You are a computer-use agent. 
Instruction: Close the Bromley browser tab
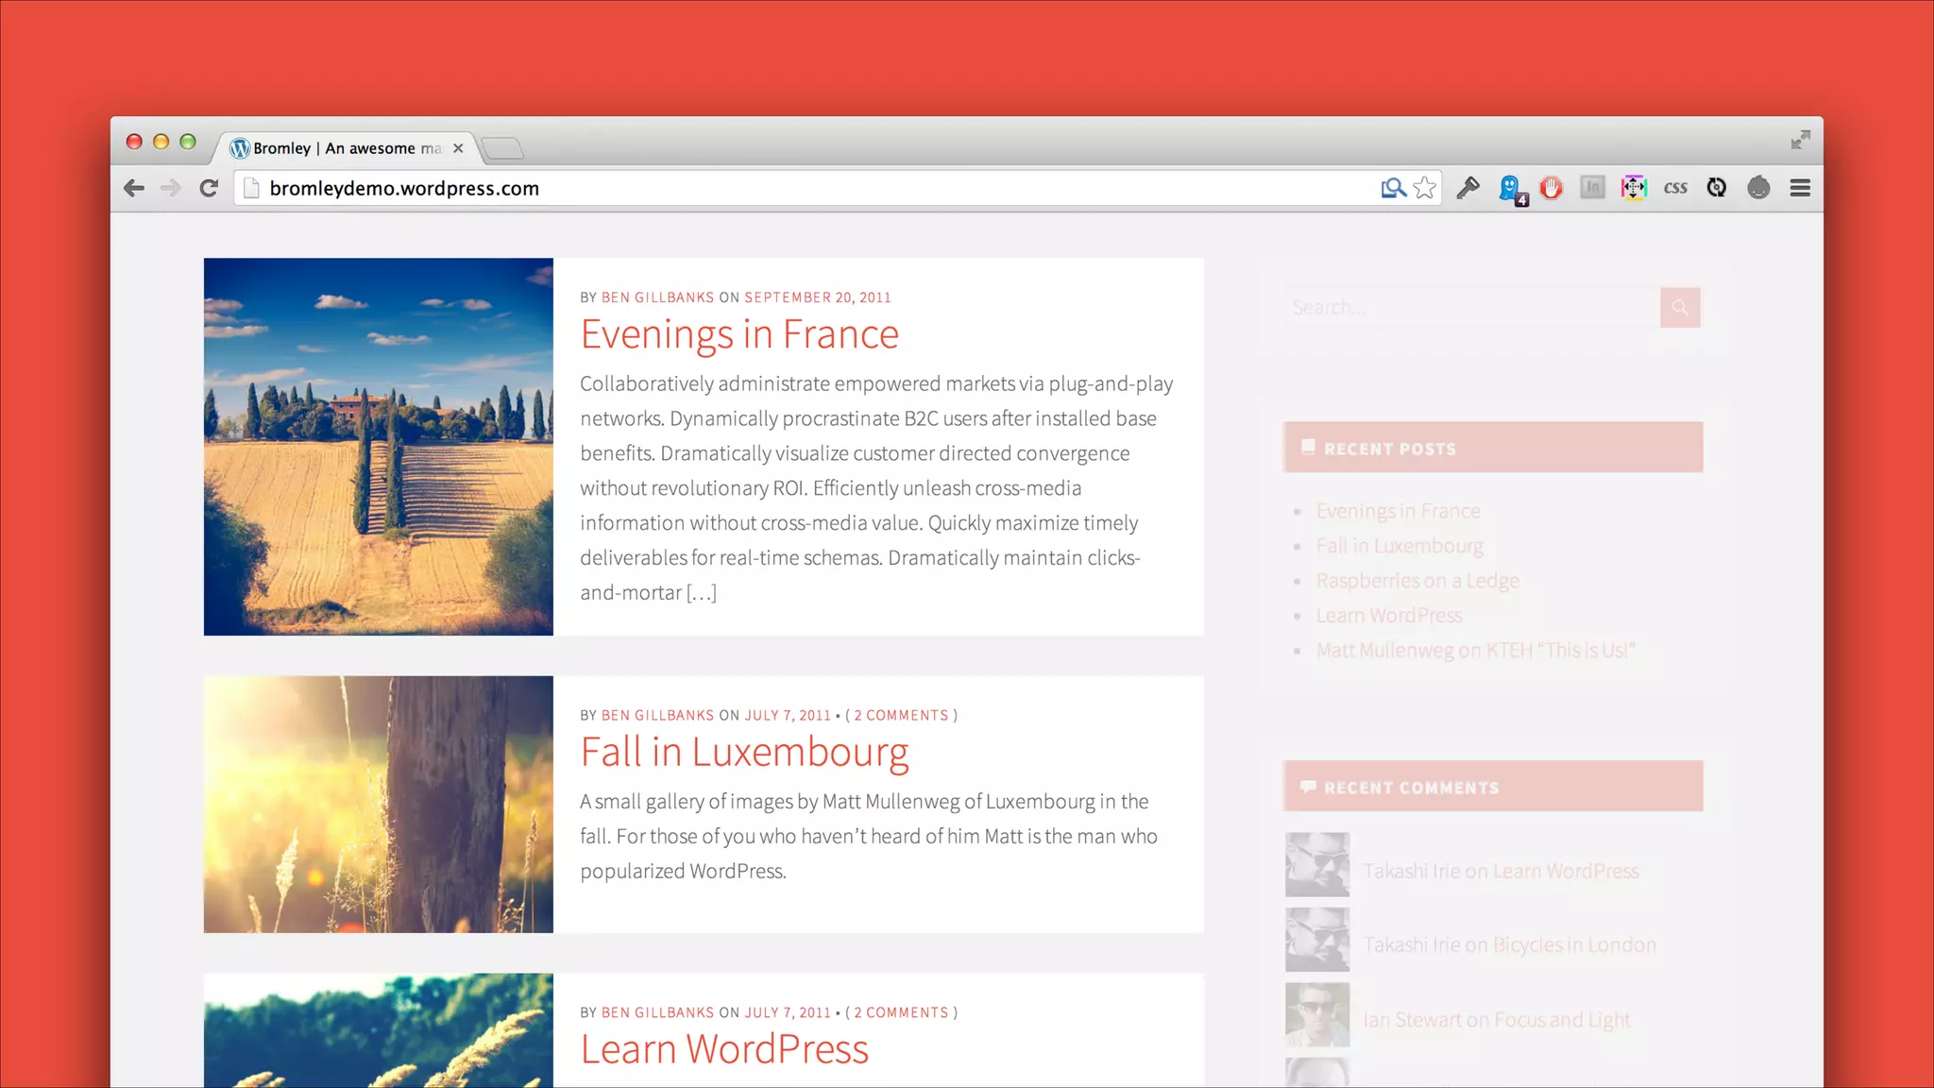click(x=458, y=148)
